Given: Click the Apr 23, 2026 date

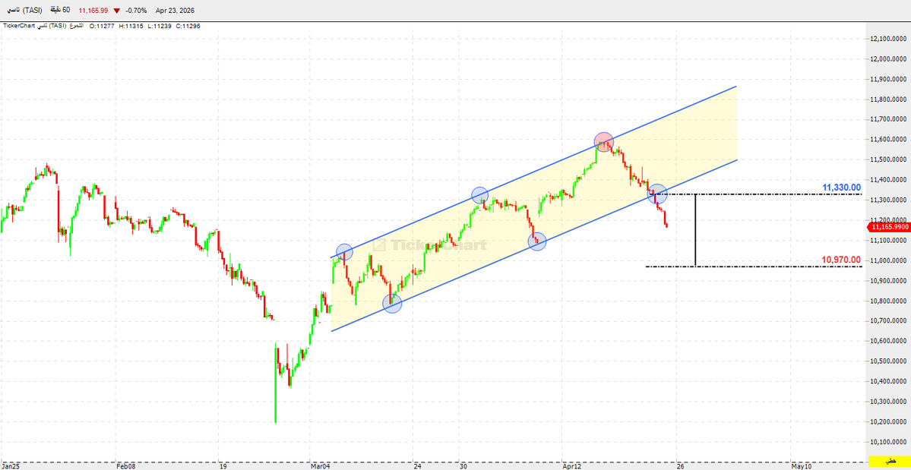Looking at the screenshot, I should click(175, 11).
